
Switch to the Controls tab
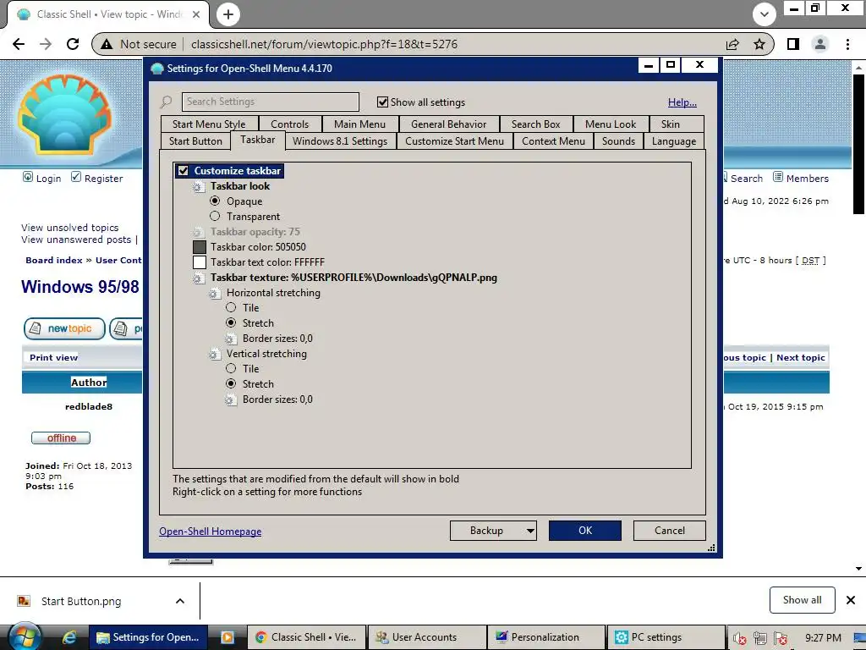pyautogui.click(x=289, y=124)
